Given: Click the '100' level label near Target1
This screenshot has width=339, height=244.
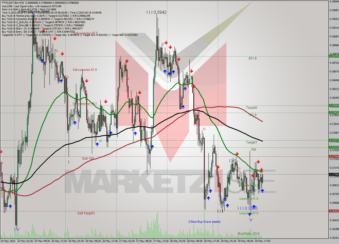Looking at the screenshot, I should click(253, 150).
